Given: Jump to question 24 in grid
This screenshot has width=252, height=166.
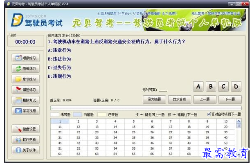Looking at the screenshot, I should (x=115, y=132).
